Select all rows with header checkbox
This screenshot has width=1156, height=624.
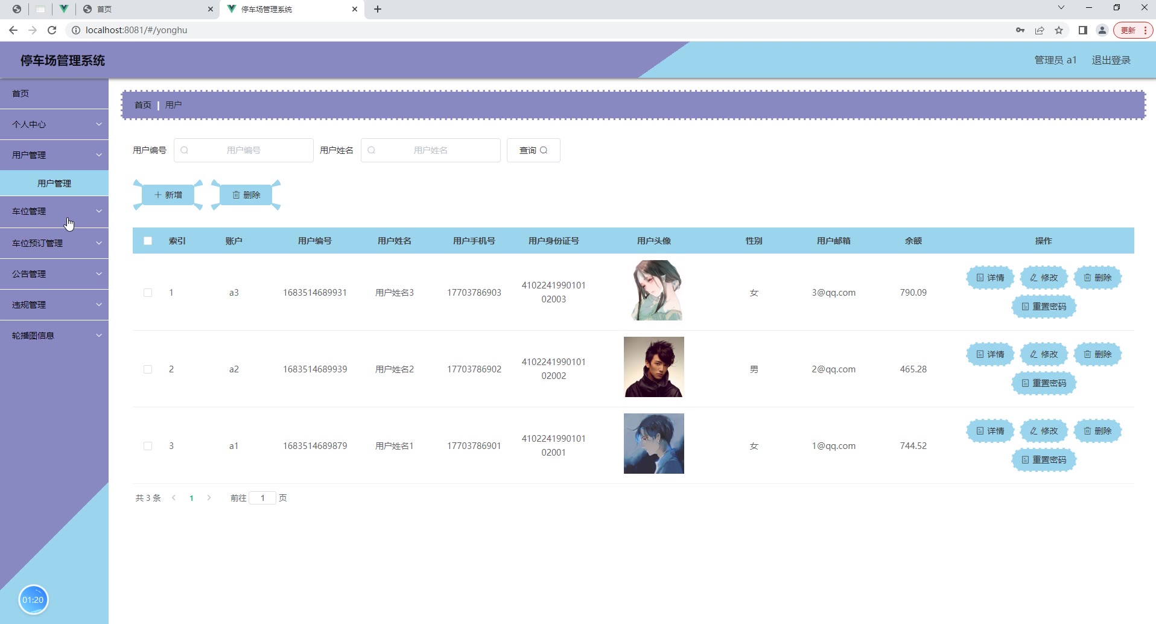click(148, 241)
